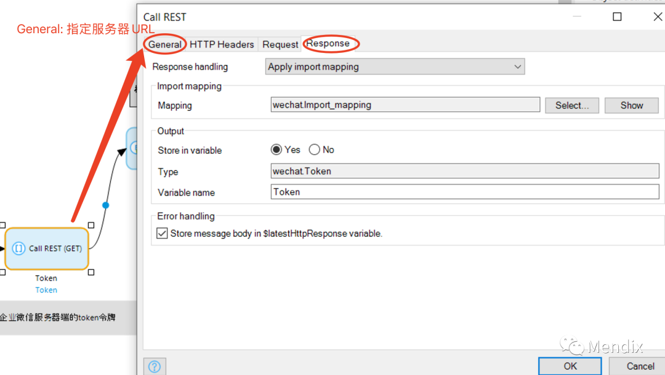665x375 pixels.
Task: Click the Store in variable label
Action: (190, 150)
